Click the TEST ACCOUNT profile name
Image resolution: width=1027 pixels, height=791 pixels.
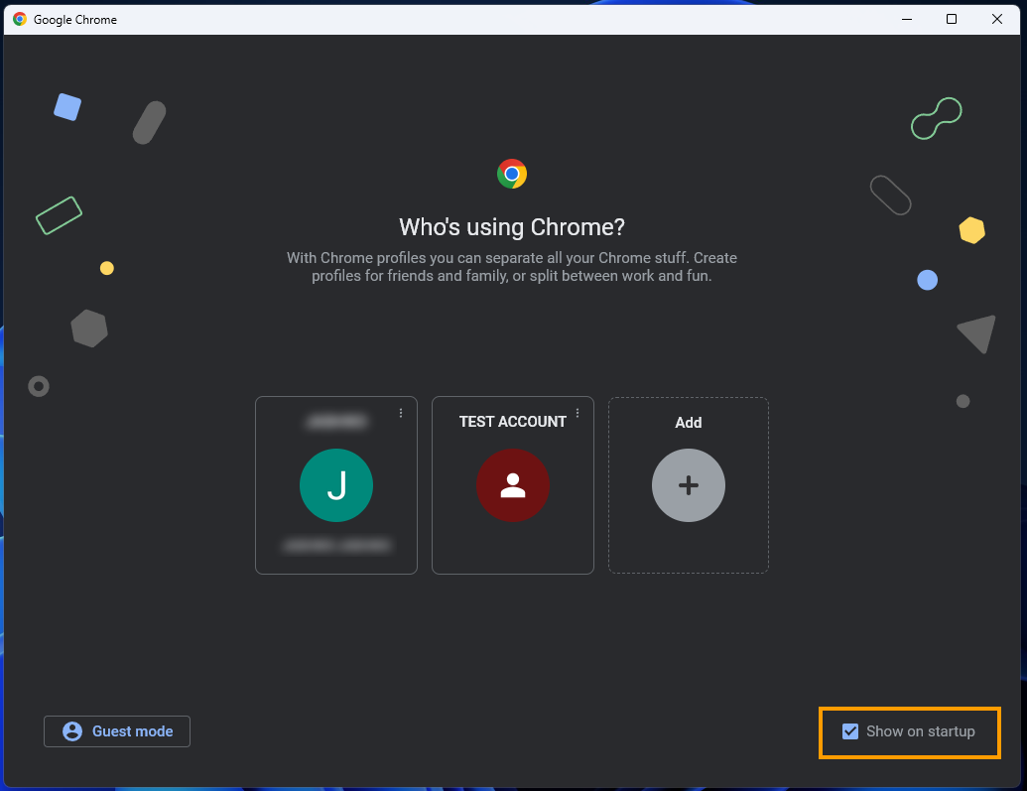pos(512,422)
